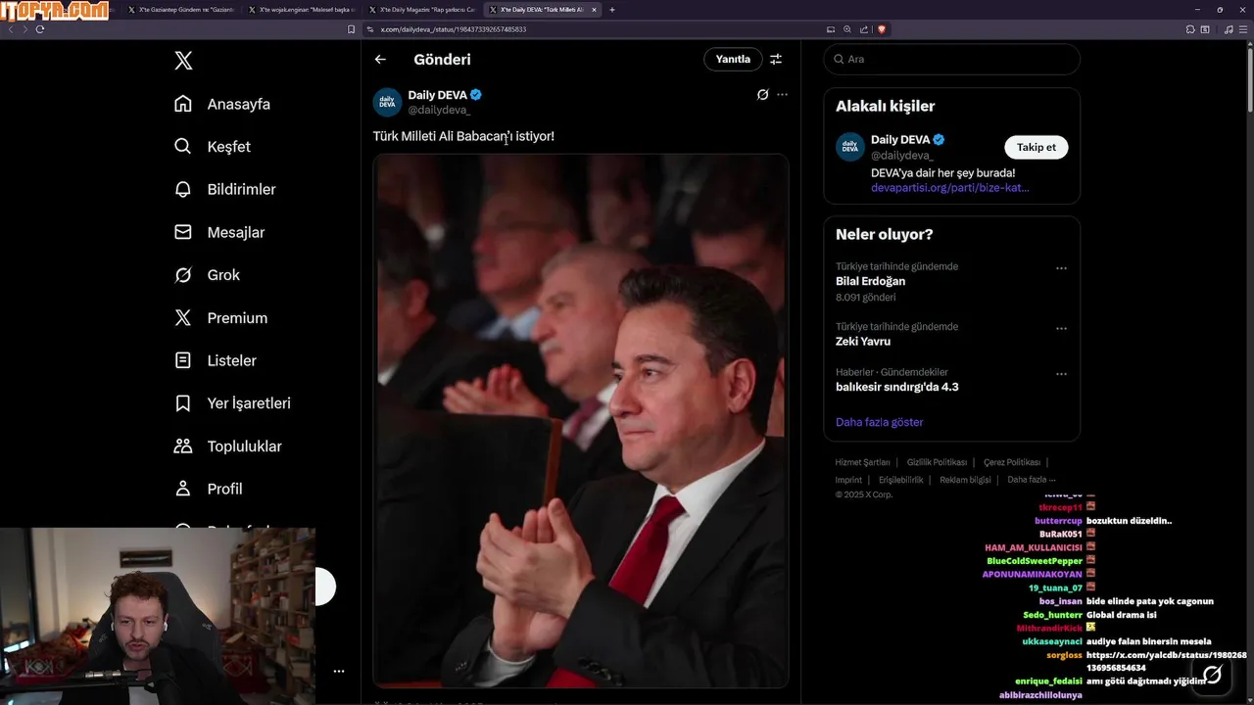Open browser extensions puzzle icon

1190,29
